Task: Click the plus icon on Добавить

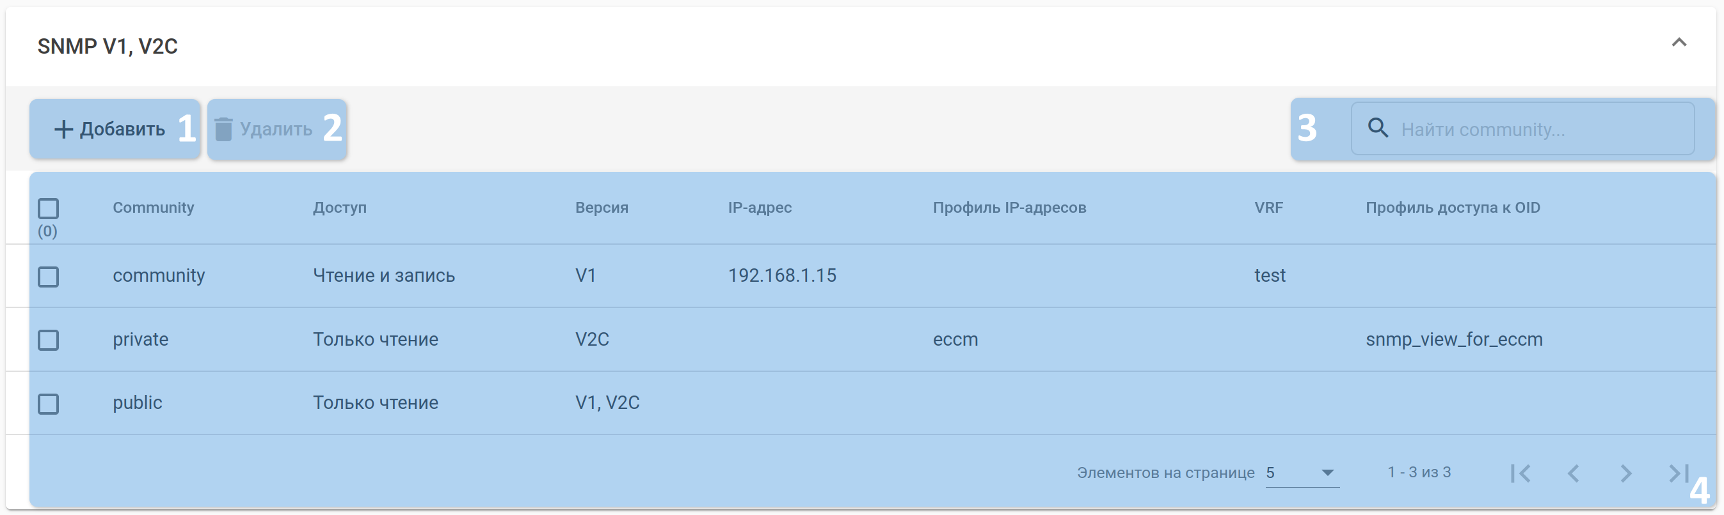Action: coord(63,129)
